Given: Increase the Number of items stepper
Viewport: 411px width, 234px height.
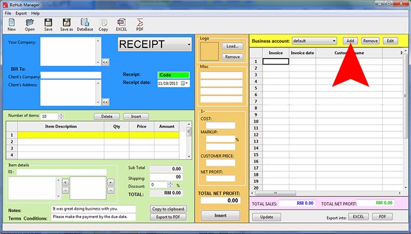Looking at the screenshot, I should click(x=61, y=114).
